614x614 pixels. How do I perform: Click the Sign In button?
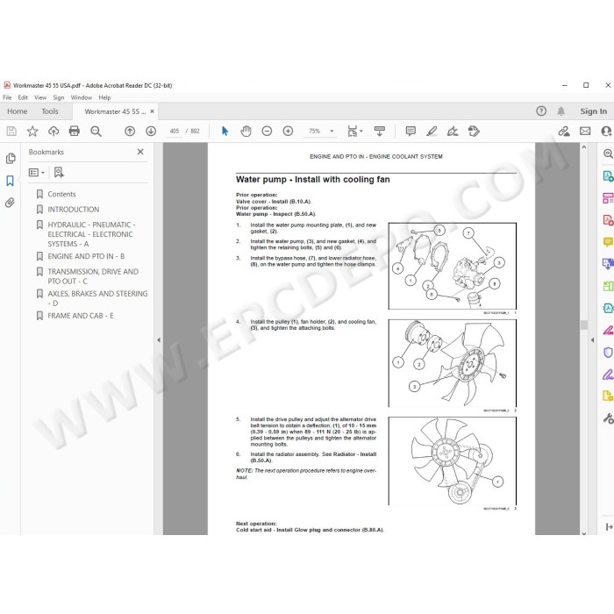(593, 111)
